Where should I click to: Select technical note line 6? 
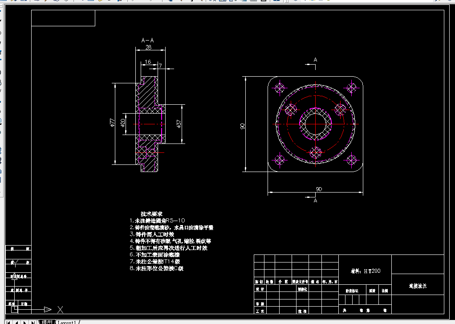(154, 255)
